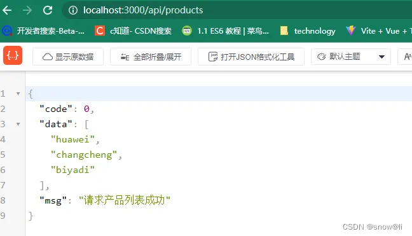The height and width of the screenshot is (236, 412).
Task: Open the 1.1 ES6 教程 bookmark
Action: (226, 31)
